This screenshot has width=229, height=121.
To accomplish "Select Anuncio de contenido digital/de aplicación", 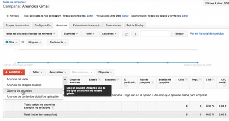I will (33, 97).
